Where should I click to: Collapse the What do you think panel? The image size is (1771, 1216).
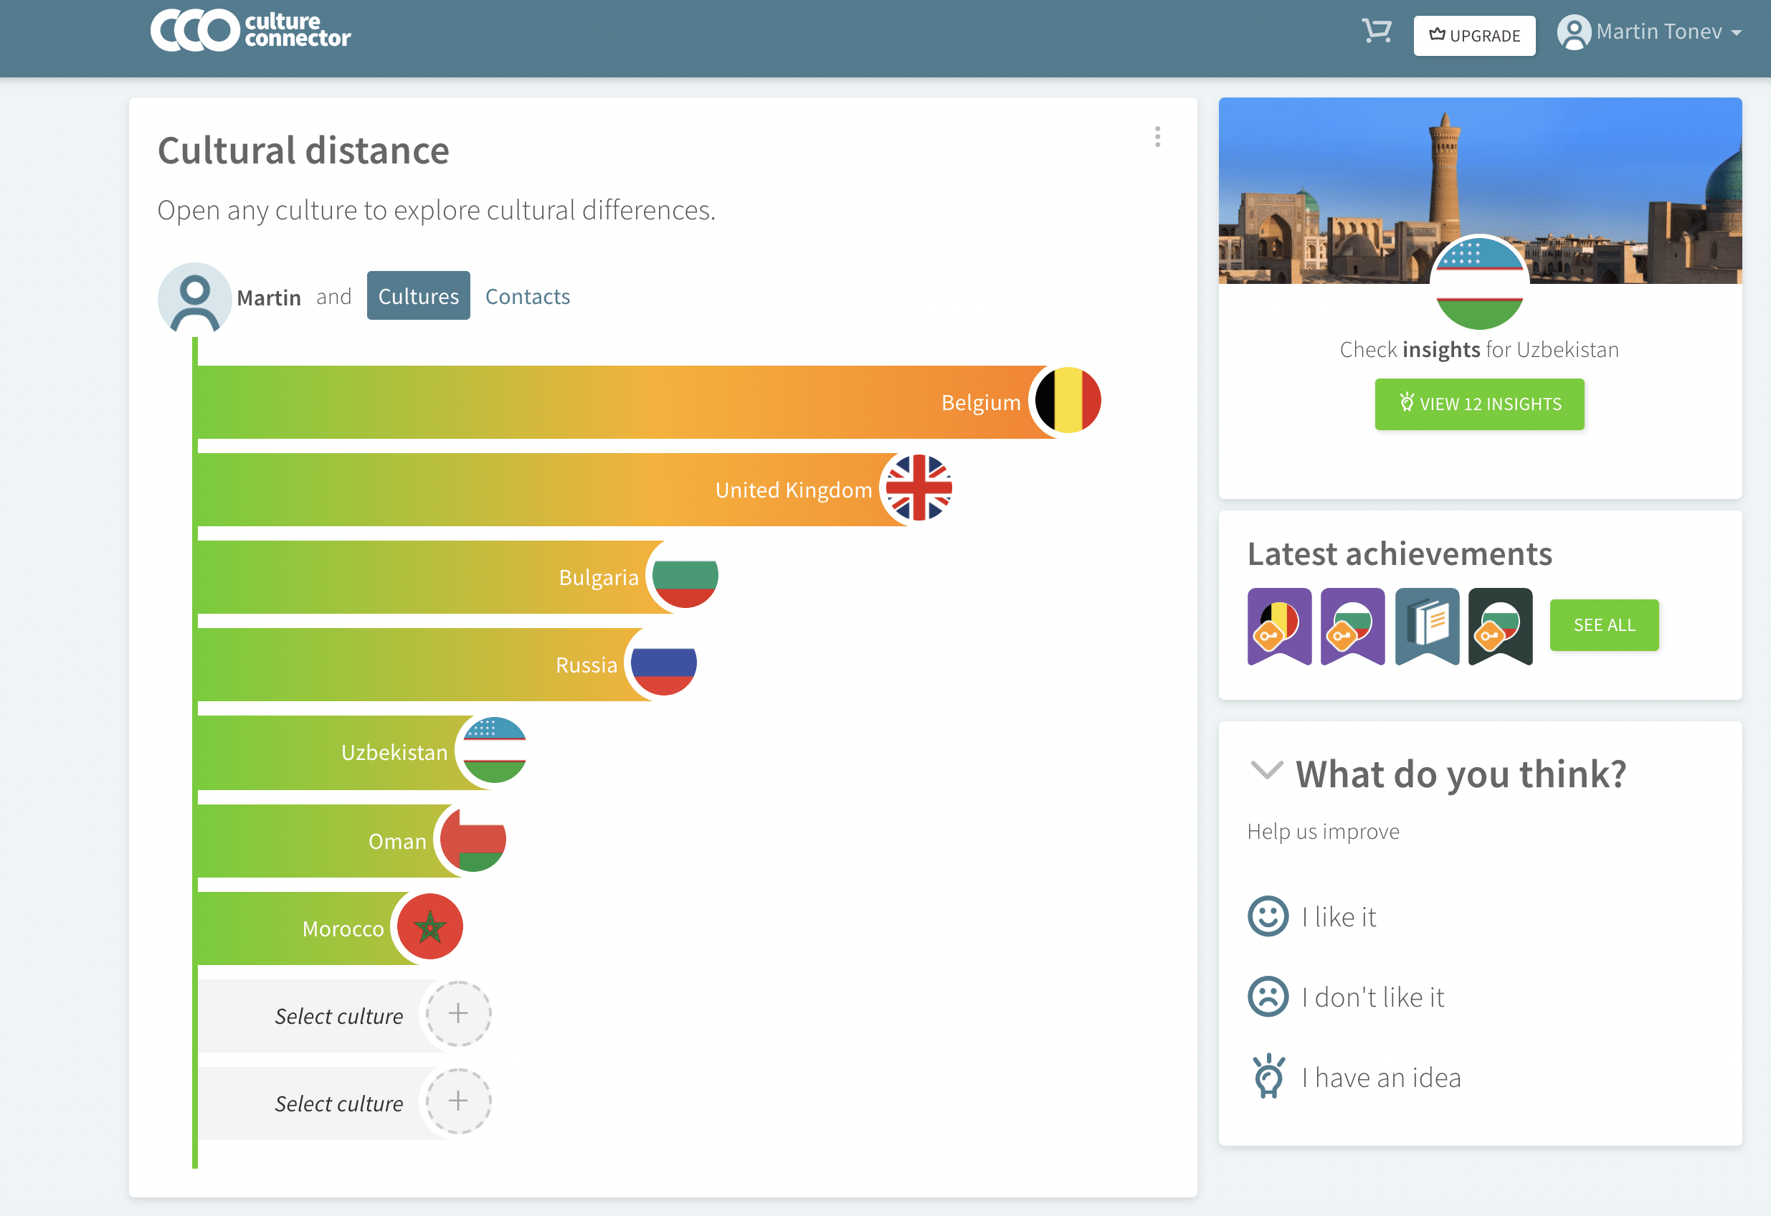[x=1266, y=770]
